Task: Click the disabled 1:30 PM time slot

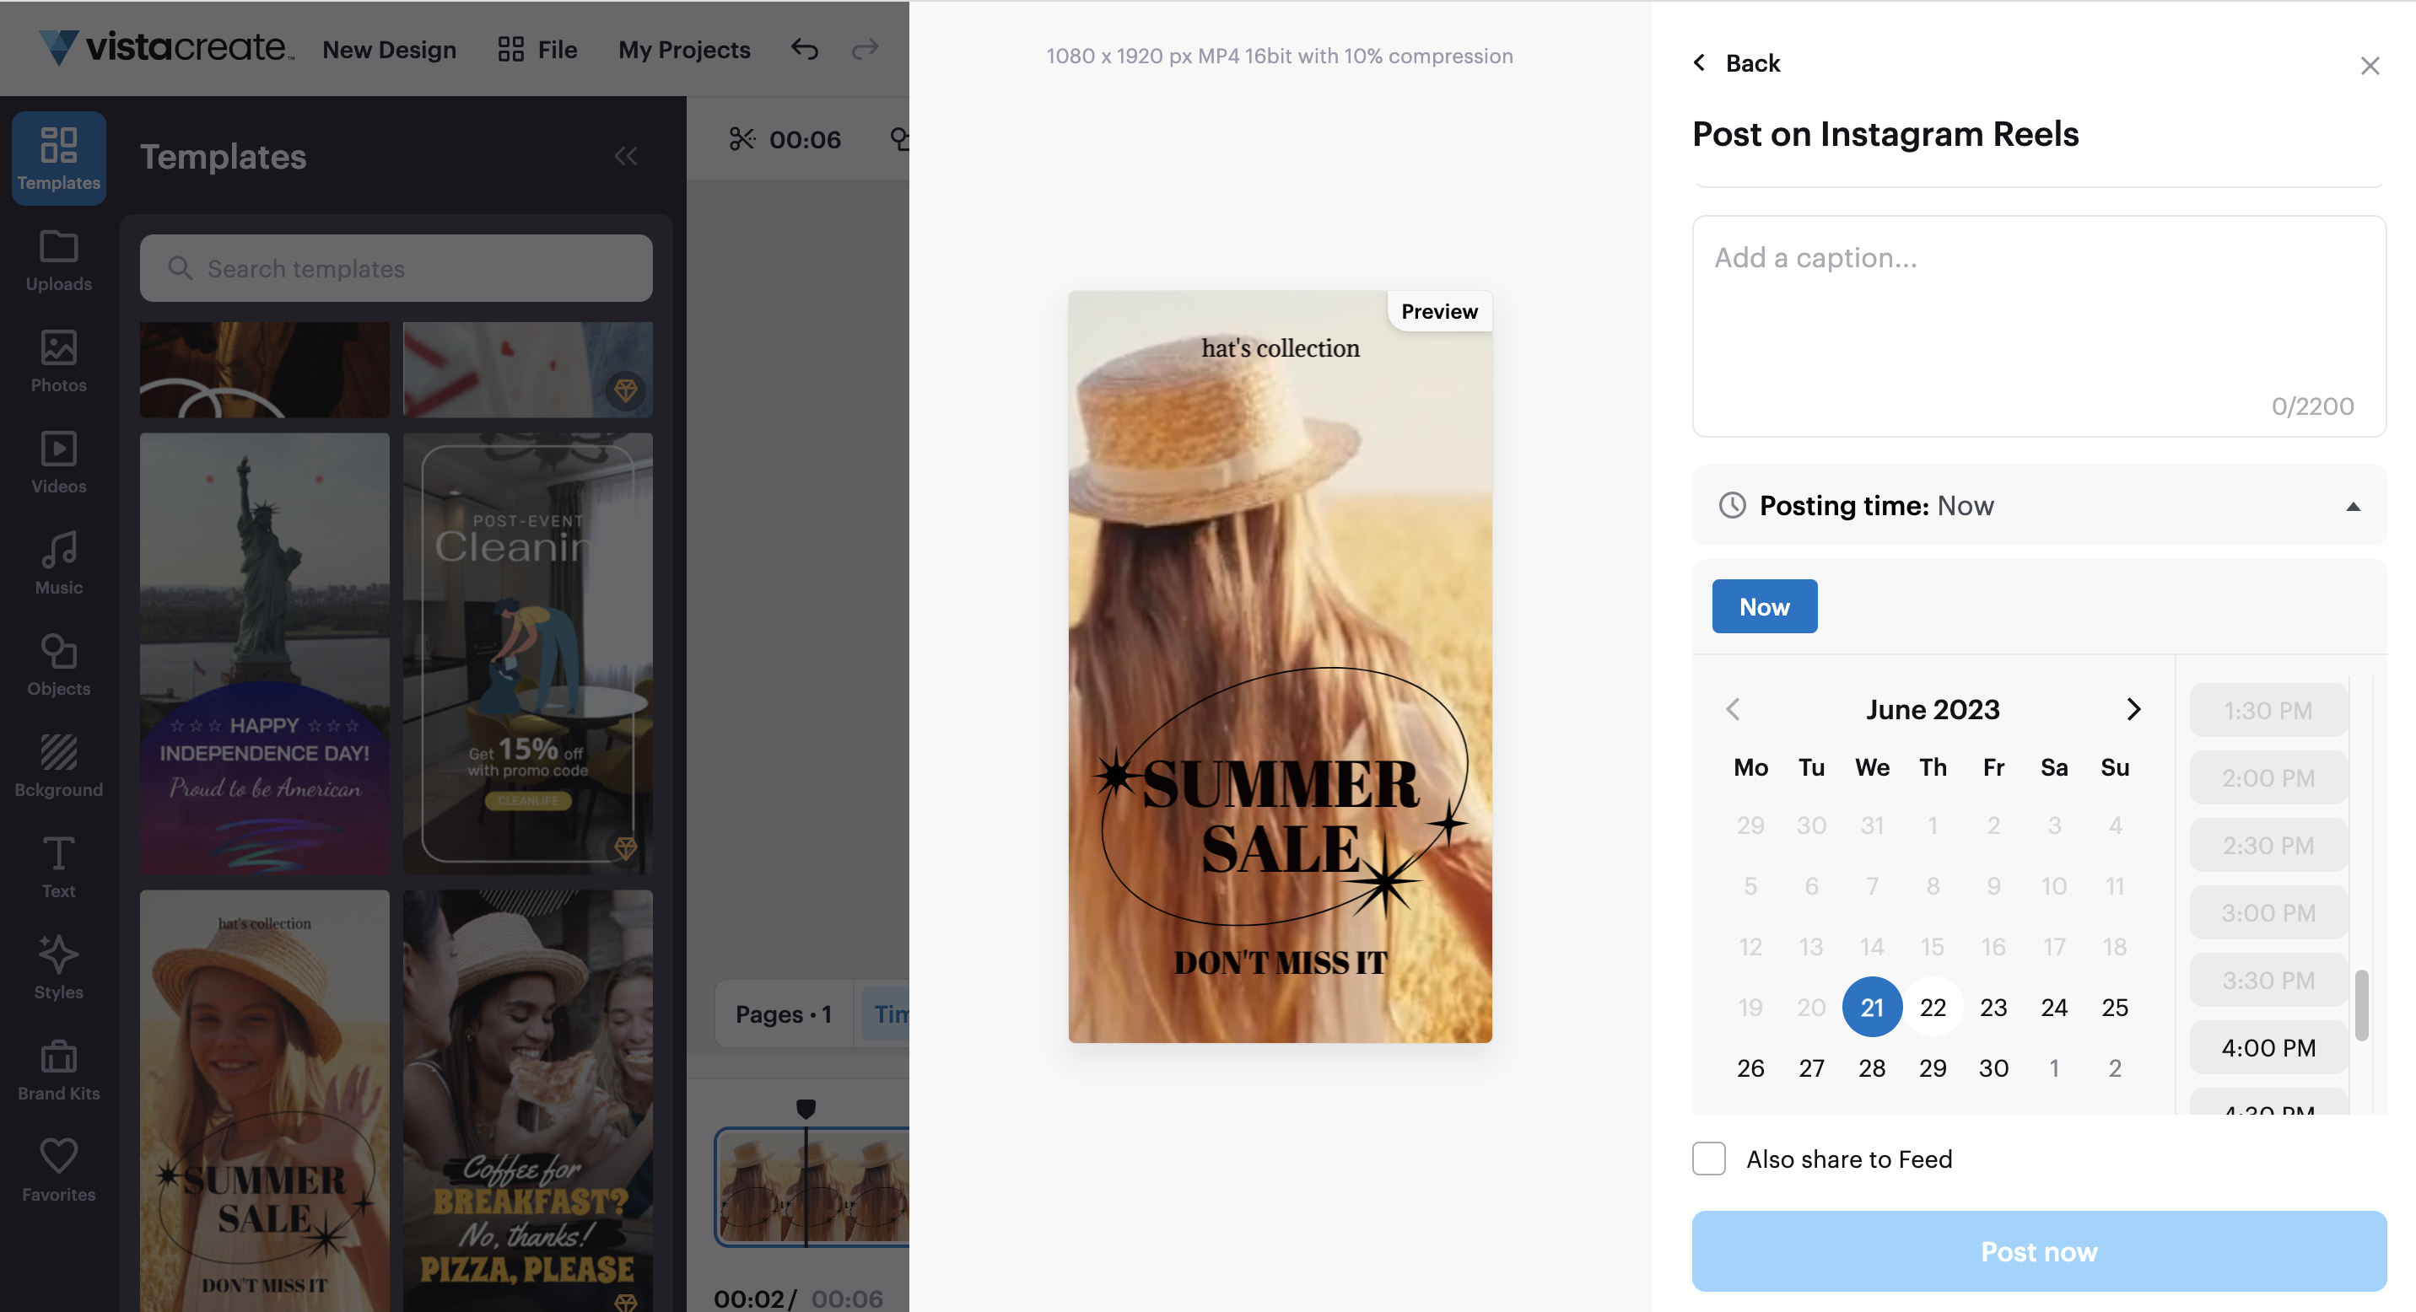Action: [x=2268, y=710]
